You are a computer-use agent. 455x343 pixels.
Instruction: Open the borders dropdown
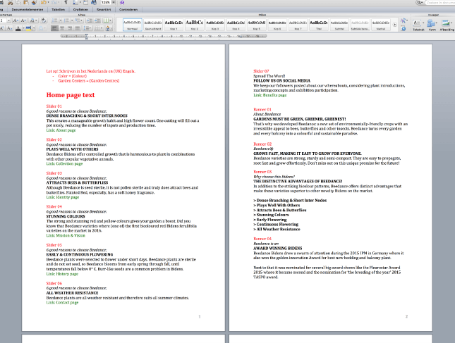click(99, 28)
